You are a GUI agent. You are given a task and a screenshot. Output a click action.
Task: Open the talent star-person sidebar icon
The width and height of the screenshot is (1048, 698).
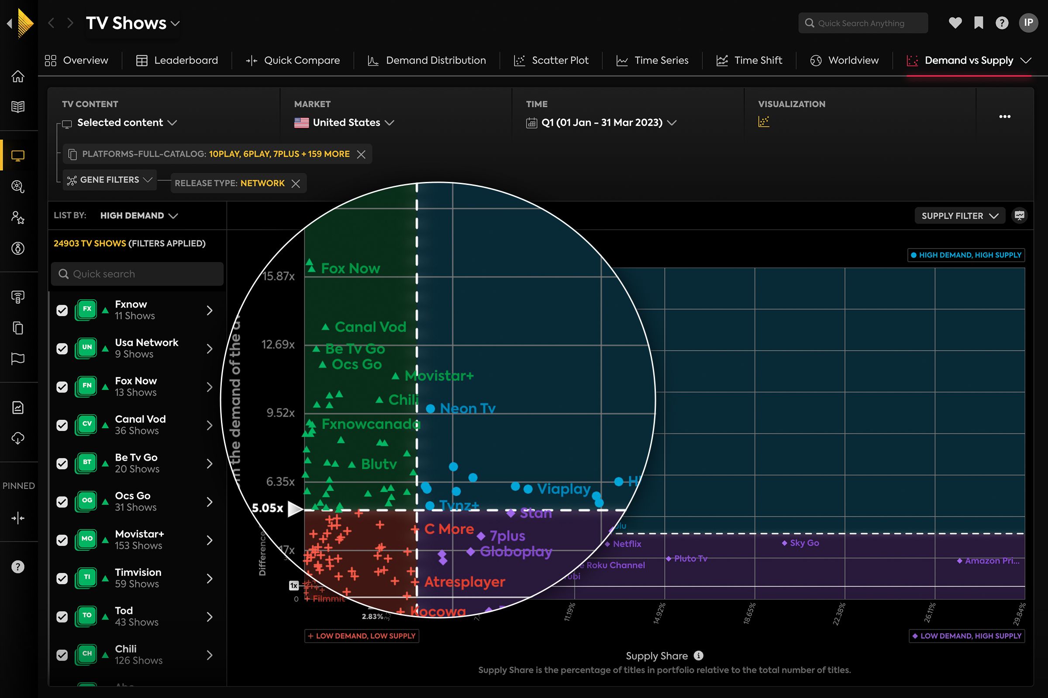18,218
